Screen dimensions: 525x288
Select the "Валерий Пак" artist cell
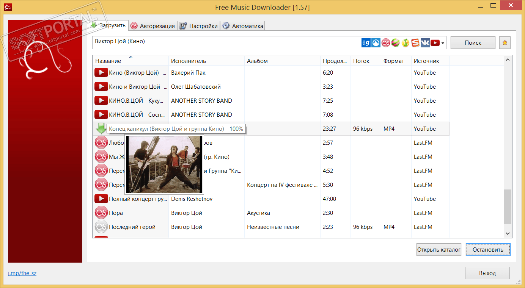(x=188, y=73)
